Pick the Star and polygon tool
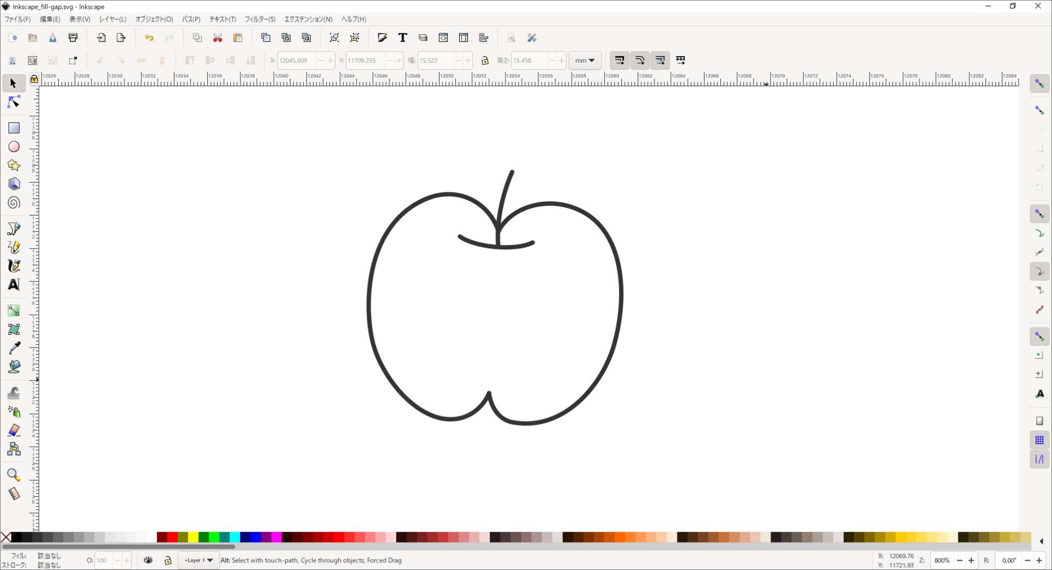This screenshot has width=1052, height=570. [14, 165]
